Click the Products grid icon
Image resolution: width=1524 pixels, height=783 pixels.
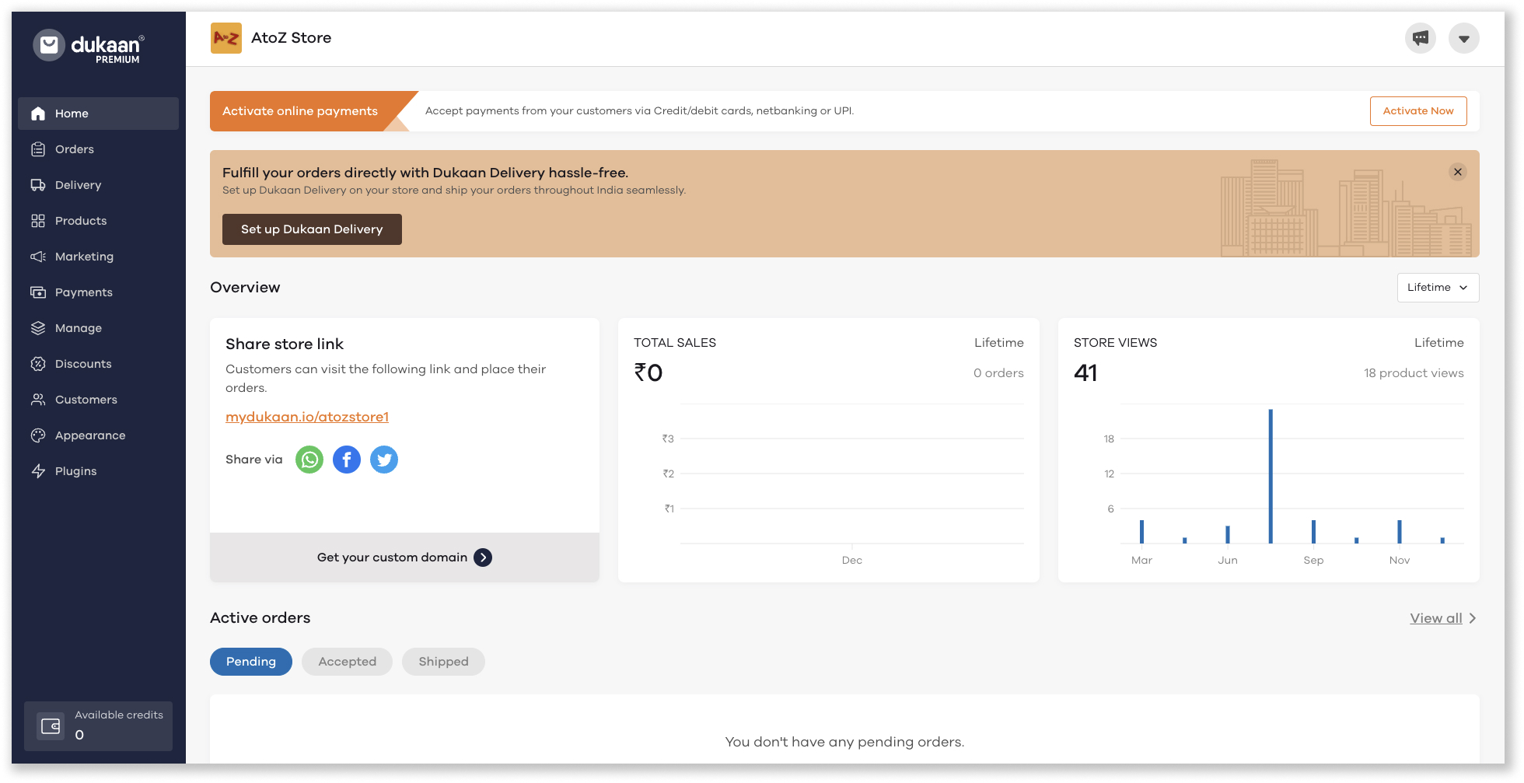[38, 221]
